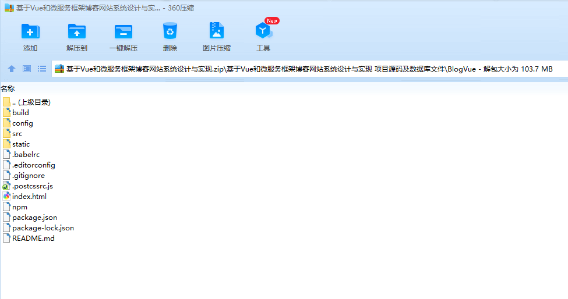Viewport: 568px width, 299px height.
Task: Click the build folder icon
Action: (x=6, y=113)
